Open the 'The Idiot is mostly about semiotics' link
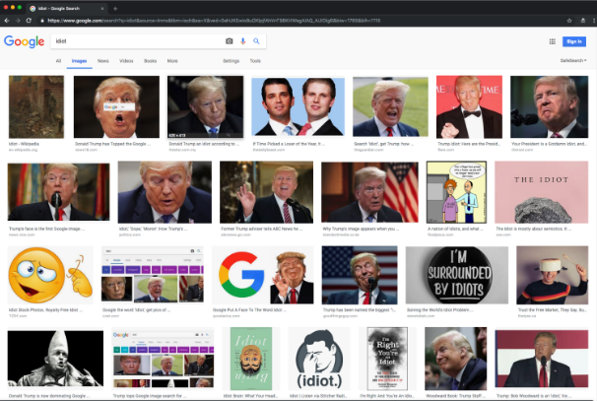Viewport: 597px width, 401px height. [x=533, y=229]
